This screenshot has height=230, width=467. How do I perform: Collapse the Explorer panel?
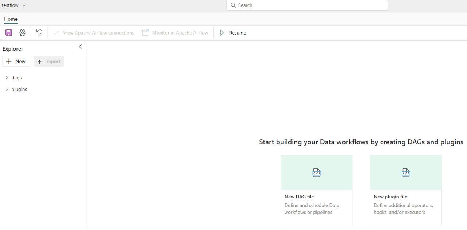point(80,47)
